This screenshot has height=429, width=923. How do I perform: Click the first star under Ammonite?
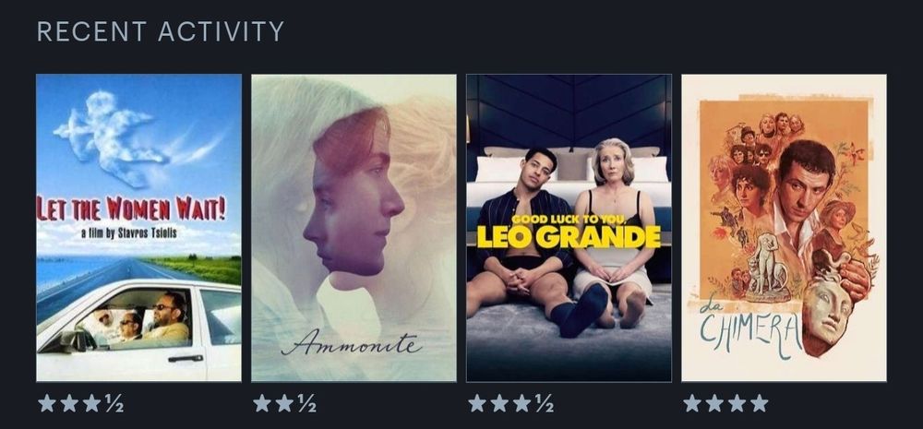[262, 403]
